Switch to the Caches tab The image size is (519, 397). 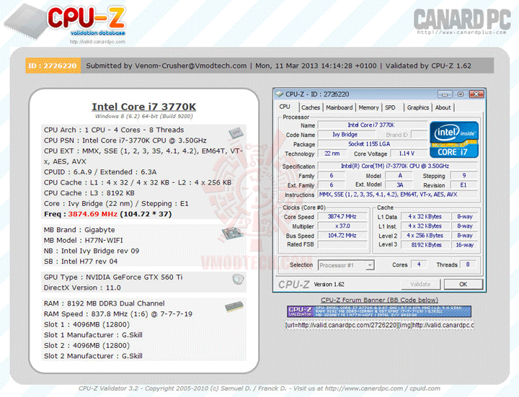(x=311, y=107)
